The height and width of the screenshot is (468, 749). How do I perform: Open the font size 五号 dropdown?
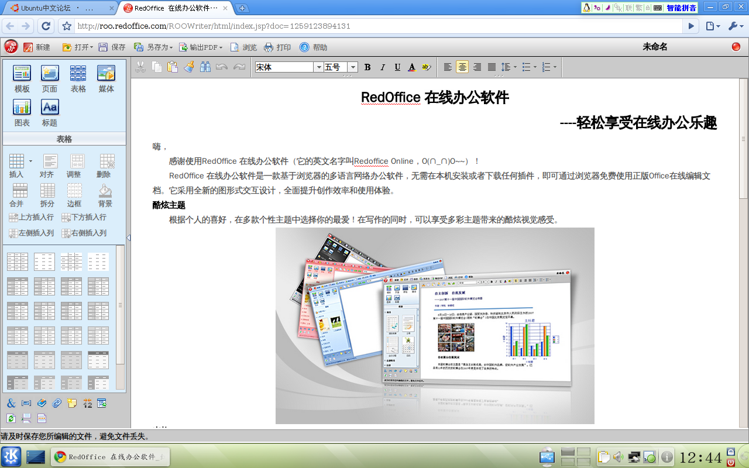pos(352,67)
